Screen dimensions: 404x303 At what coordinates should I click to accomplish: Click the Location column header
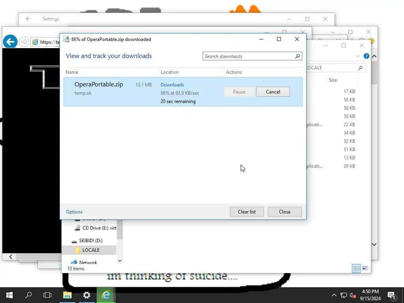[170, 72]
